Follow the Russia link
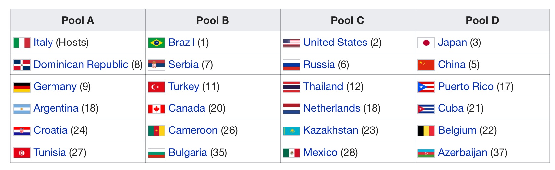 [319, 64]
